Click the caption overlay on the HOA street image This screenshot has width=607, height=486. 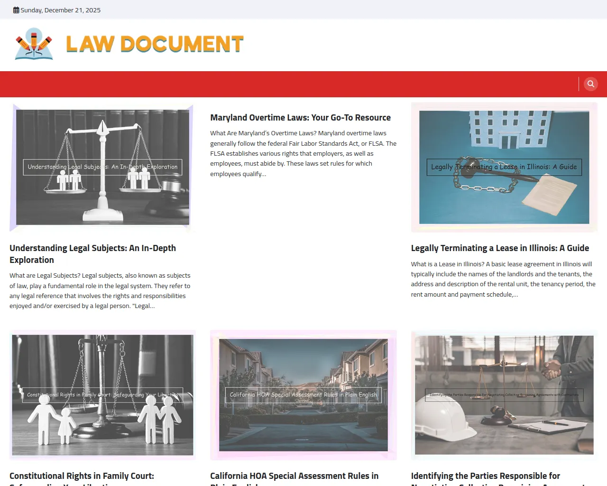pyautogui.click(x=303, y=395)
